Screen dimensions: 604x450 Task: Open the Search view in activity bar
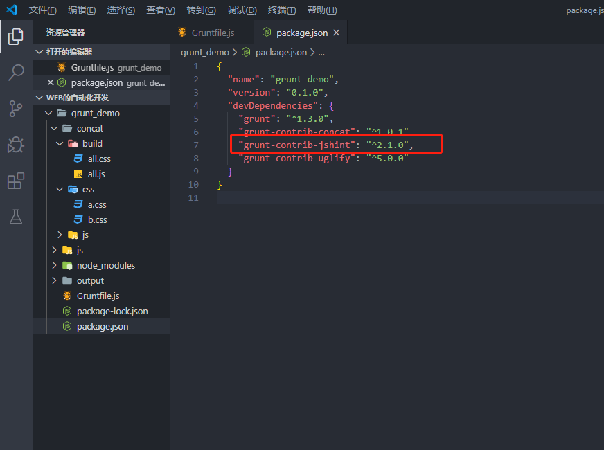(x=16, y=73)
